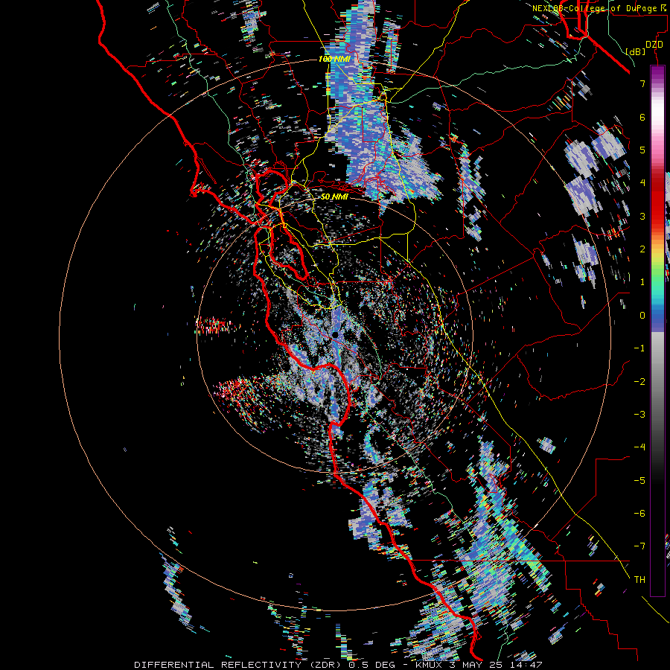670x670 pixels.
Task: Click the "7" tick label on color scale
Action: point(642,83)
